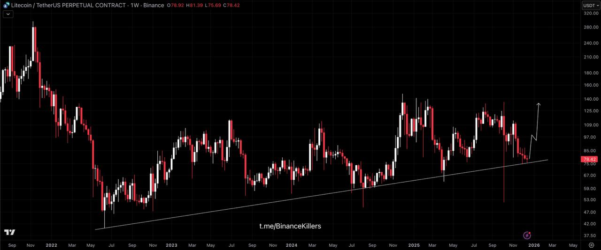The width and height of the screenshot is (601, 250).
Task: Click the 1W interval label in title
Action: tap(134, 5)
